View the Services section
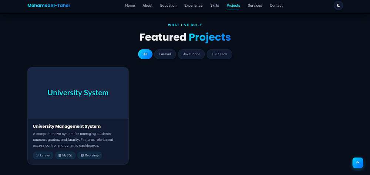Image resolution: width=370 pixels, height=175 pixels. [255, 6]
